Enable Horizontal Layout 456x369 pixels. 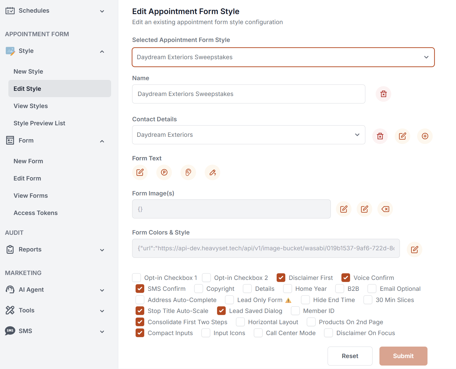tap(240, 322)
